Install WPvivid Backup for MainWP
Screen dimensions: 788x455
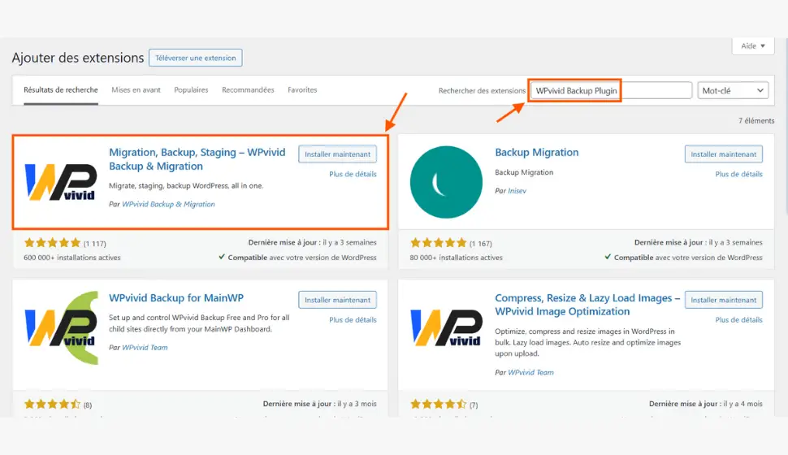337,300
